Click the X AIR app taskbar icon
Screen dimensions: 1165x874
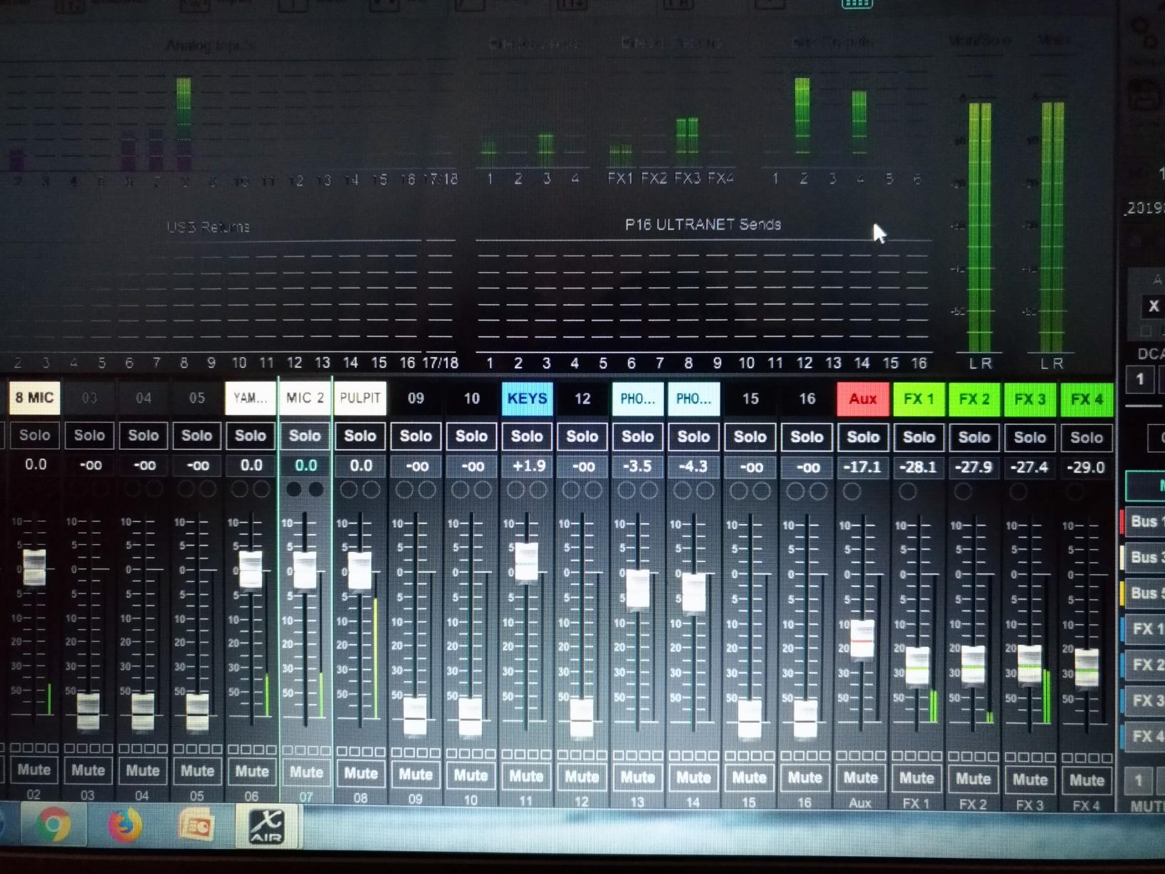point(266,826)
